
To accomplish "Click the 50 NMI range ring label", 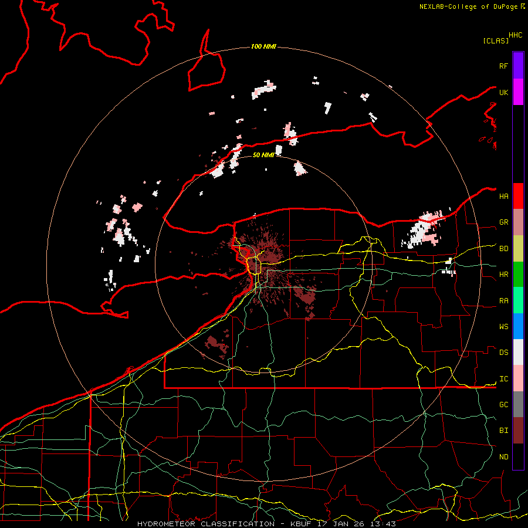I will pyautogui.click(x=263, y=155).
